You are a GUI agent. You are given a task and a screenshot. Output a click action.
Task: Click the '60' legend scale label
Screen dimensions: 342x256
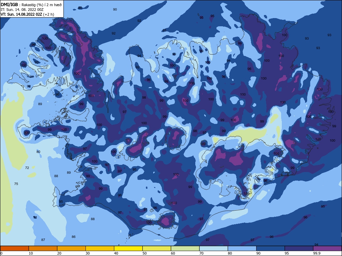pyautogui.click(x=173, y=253)
